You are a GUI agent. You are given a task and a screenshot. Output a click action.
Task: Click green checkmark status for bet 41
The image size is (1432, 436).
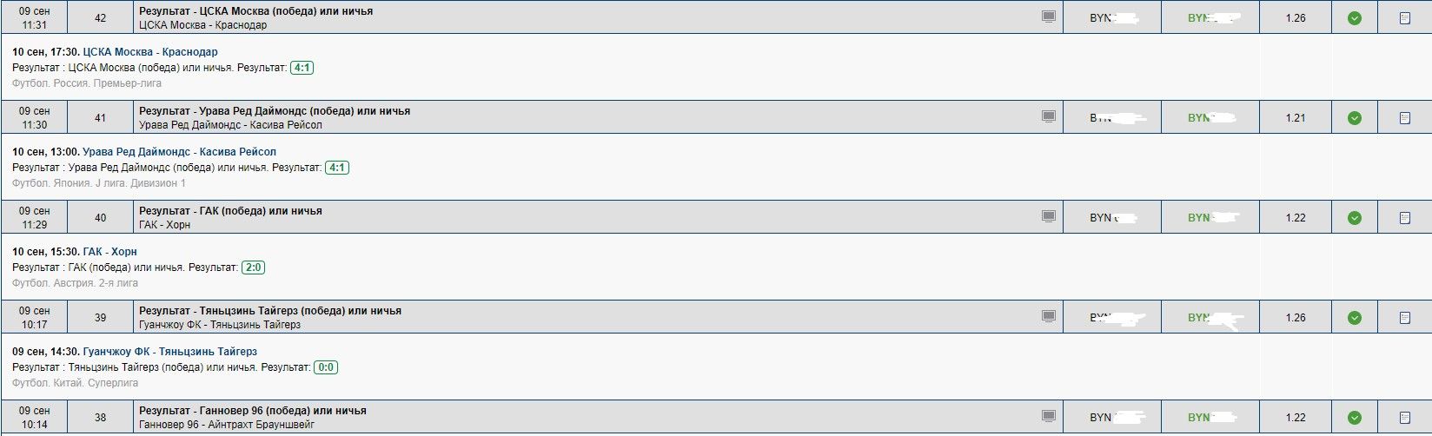(x=1354, y=118)
